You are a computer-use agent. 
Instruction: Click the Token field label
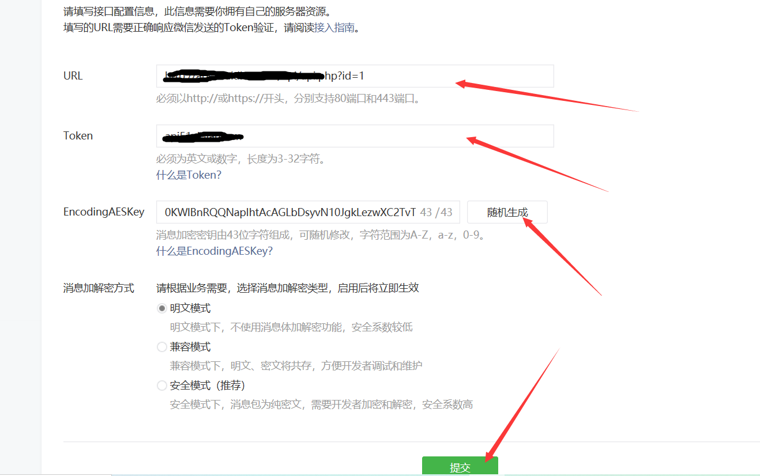tap(77, 135)
